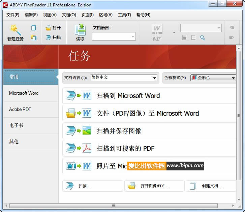Screen dimensions: 245x212
Task: Open the 文档(O) menu
Action: point(69,15)
